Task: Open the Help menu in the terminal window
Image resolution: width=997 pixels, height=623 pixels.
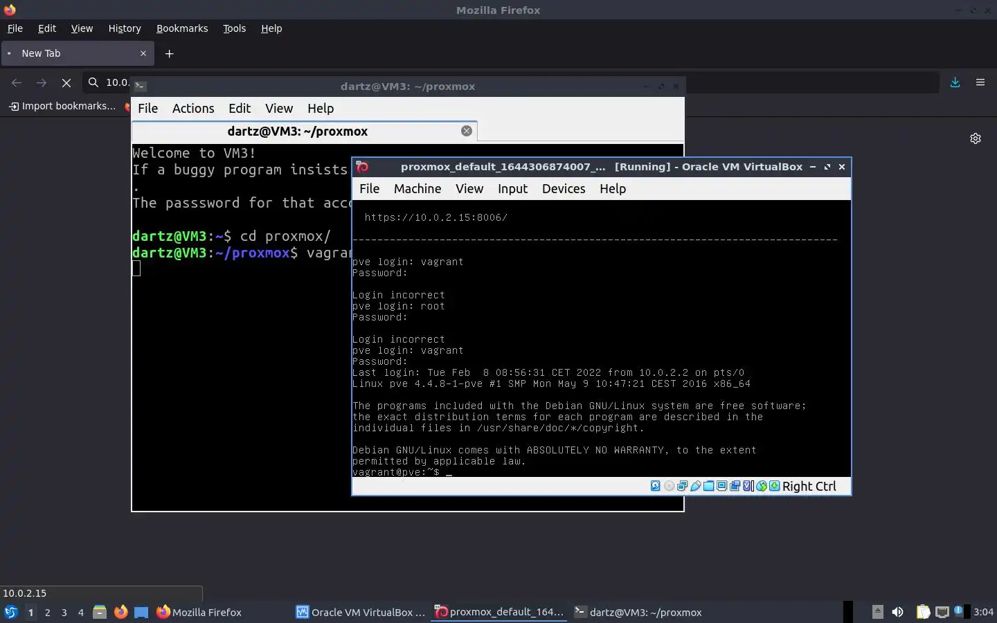Action: coord(321,108)
